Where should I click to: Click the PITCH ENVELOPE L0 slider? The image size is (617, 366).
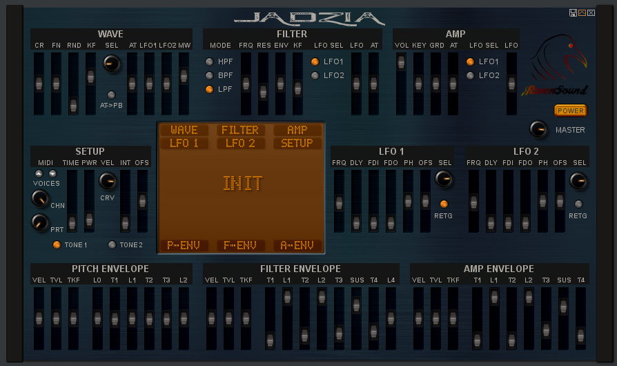(97, 318)
